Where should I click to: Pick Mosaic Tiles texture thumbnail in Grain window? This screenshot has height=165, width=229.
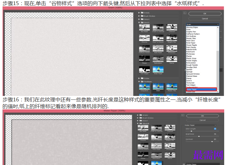172,86
